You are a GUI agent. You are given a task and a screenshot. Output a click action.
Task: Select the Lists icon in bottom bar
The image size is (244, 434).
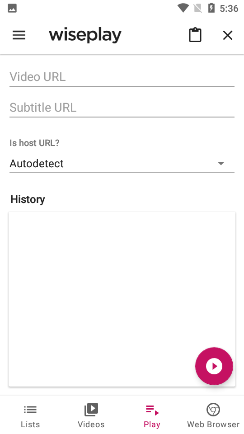tap(30, 410)
